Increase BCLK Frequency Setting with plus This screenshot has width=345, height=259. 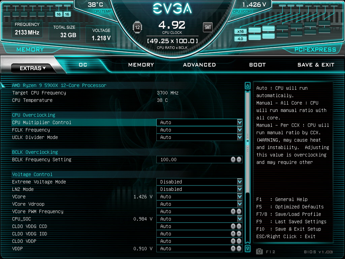point(233,160)
